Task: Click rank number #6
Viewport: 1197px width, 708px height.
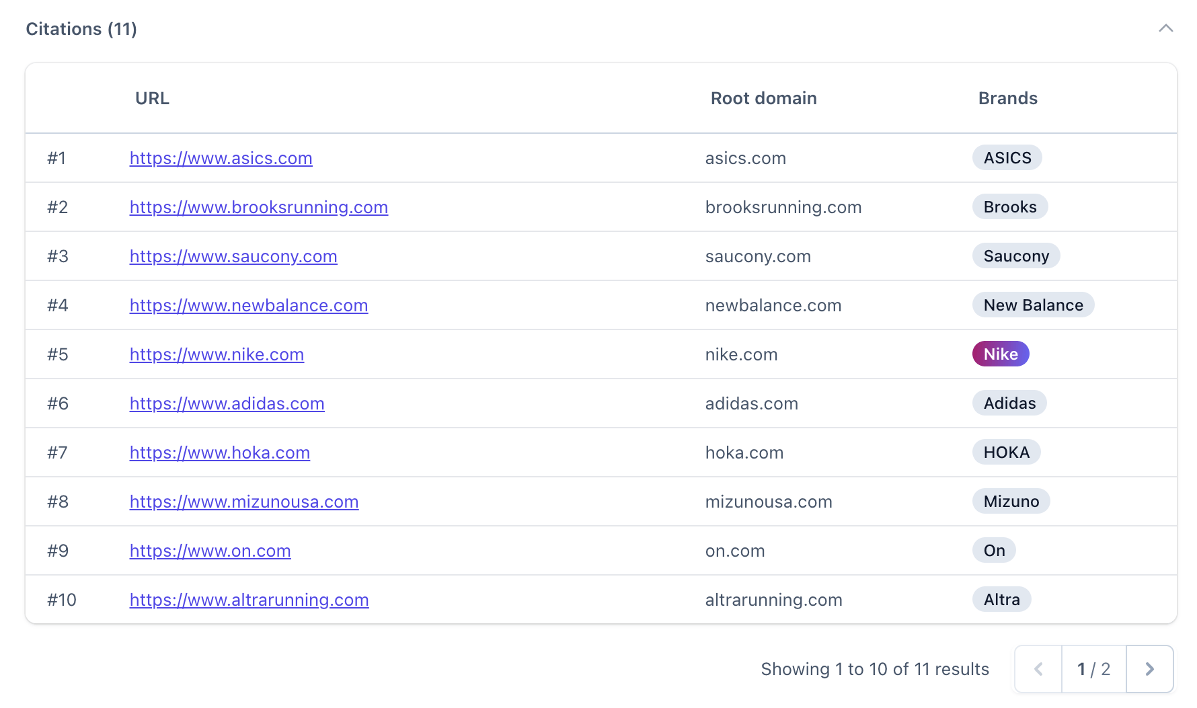Action: click(58, 403)
